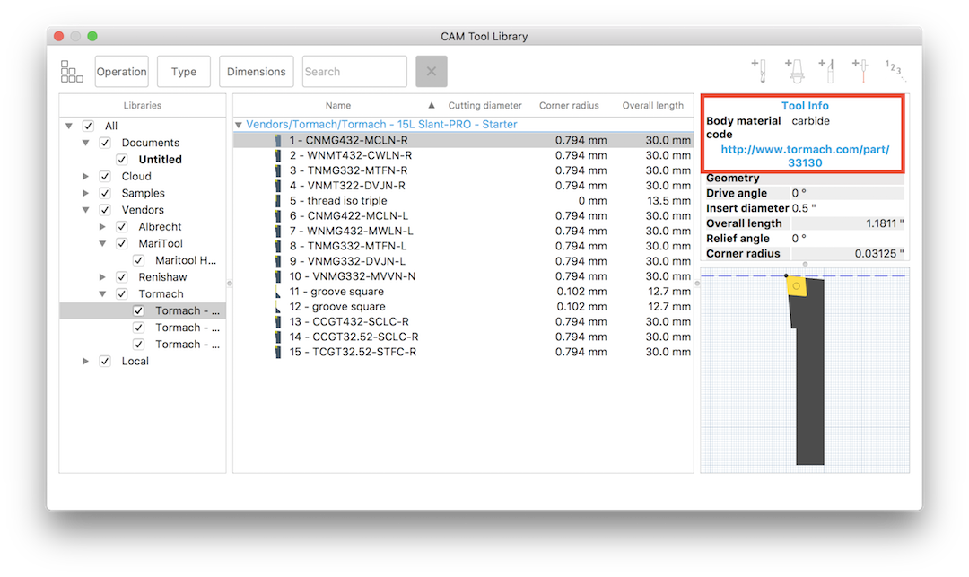Viewport: 969px width, 577px height.
Task: Select the Untitled library label
Action: tap(160, 160)
